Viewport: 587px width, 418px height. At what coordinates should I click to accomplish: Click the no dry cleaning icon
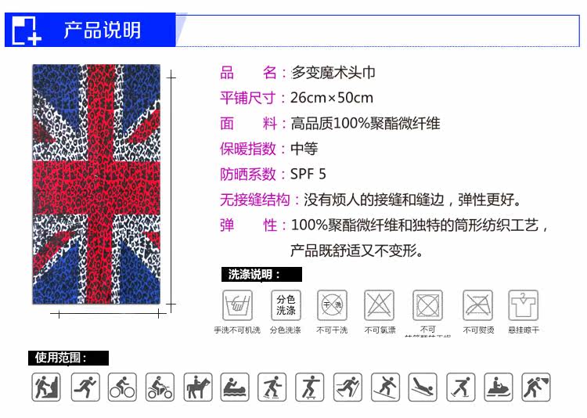332,305
